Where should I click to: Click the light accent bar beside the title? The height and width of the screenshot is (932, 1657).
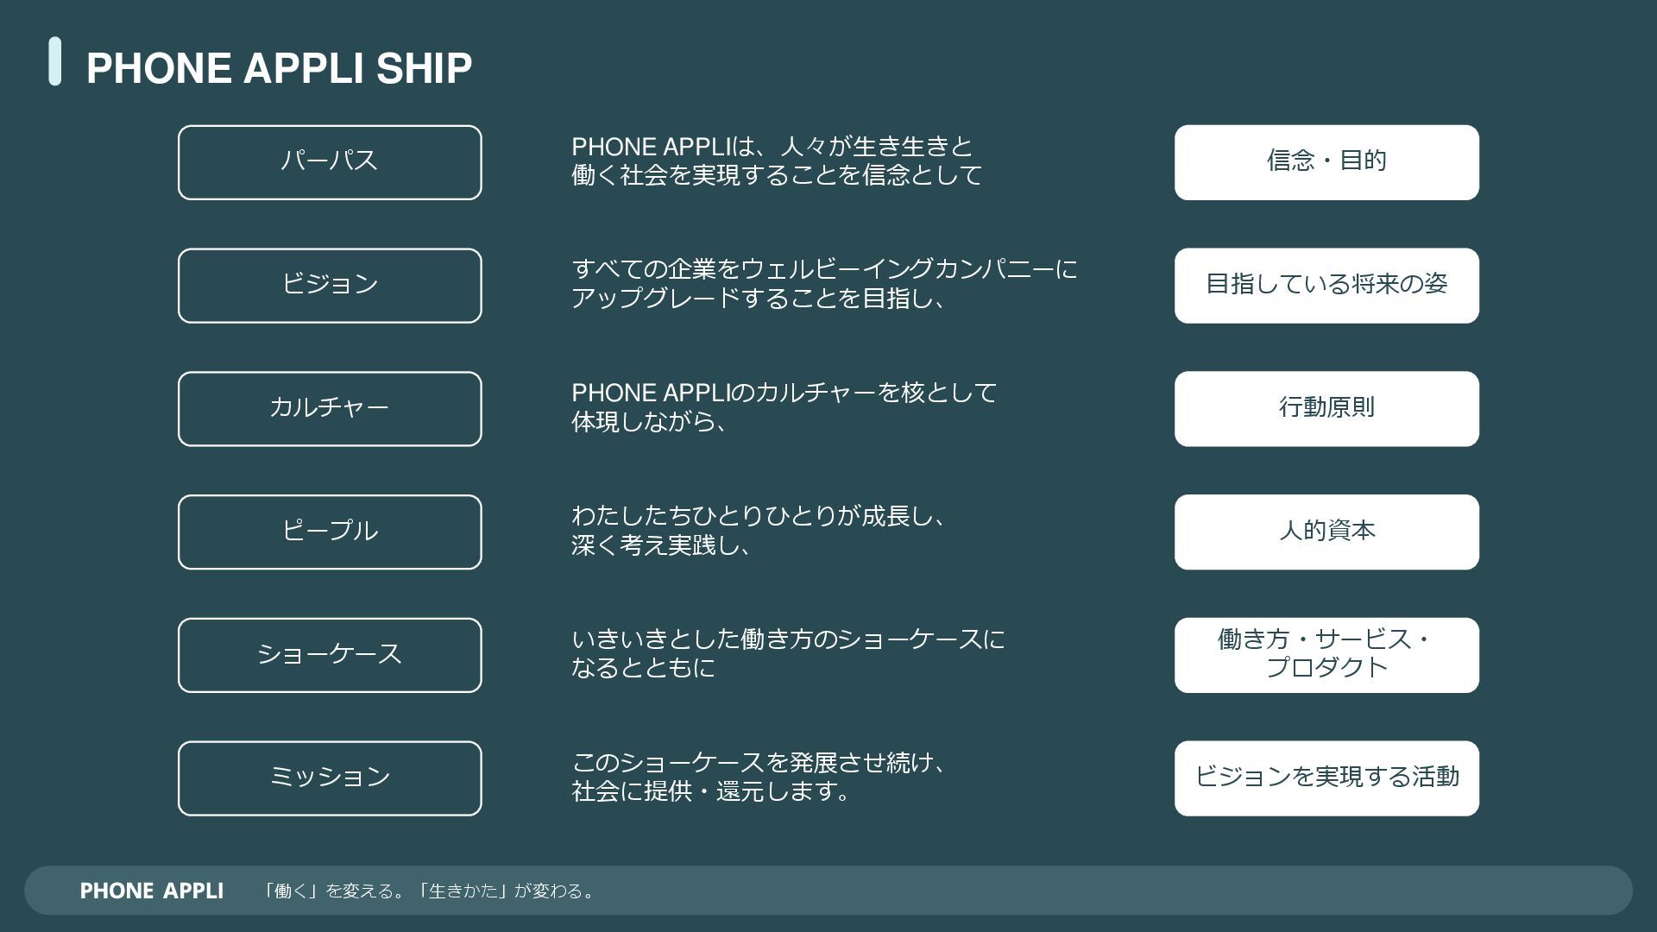coord(55,61)
